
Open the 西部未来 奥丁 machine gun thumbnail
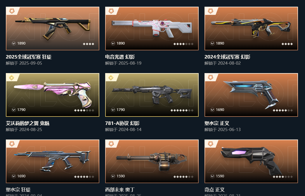pos(152,161)
